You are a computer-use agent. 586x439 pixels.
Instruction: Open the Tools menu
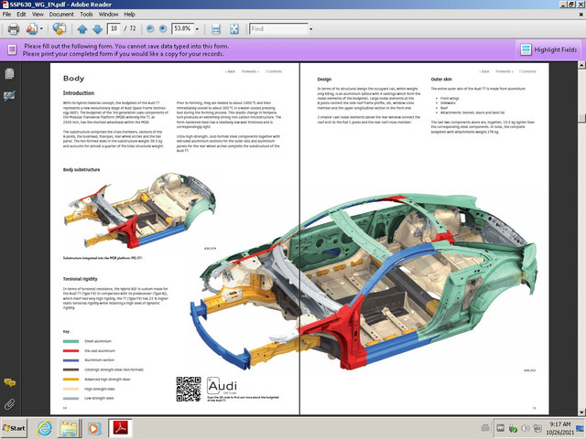pyautogui.click(x=86, y=15)
